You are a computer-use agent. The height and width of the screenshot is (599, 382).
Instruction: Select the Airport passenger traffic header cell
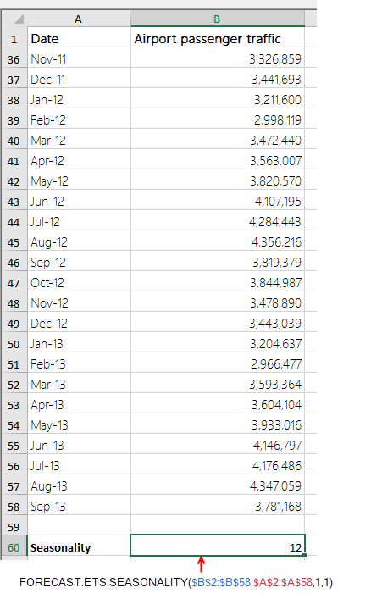coord(218,39)
